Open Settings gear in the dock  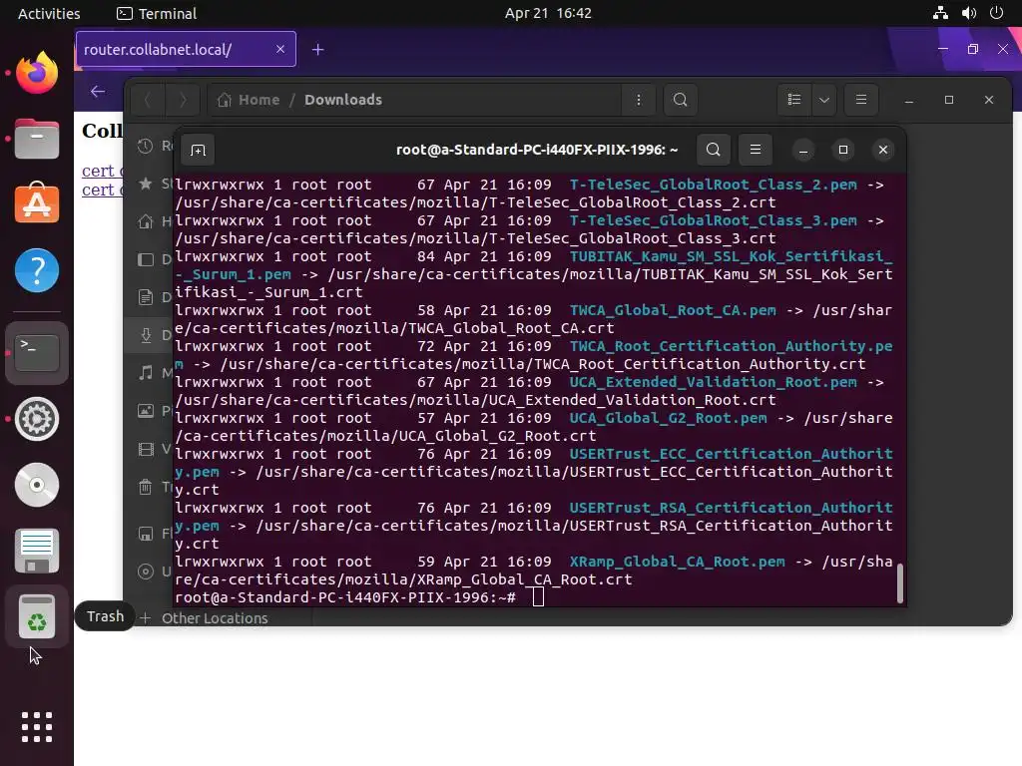[x=37, y=419]
